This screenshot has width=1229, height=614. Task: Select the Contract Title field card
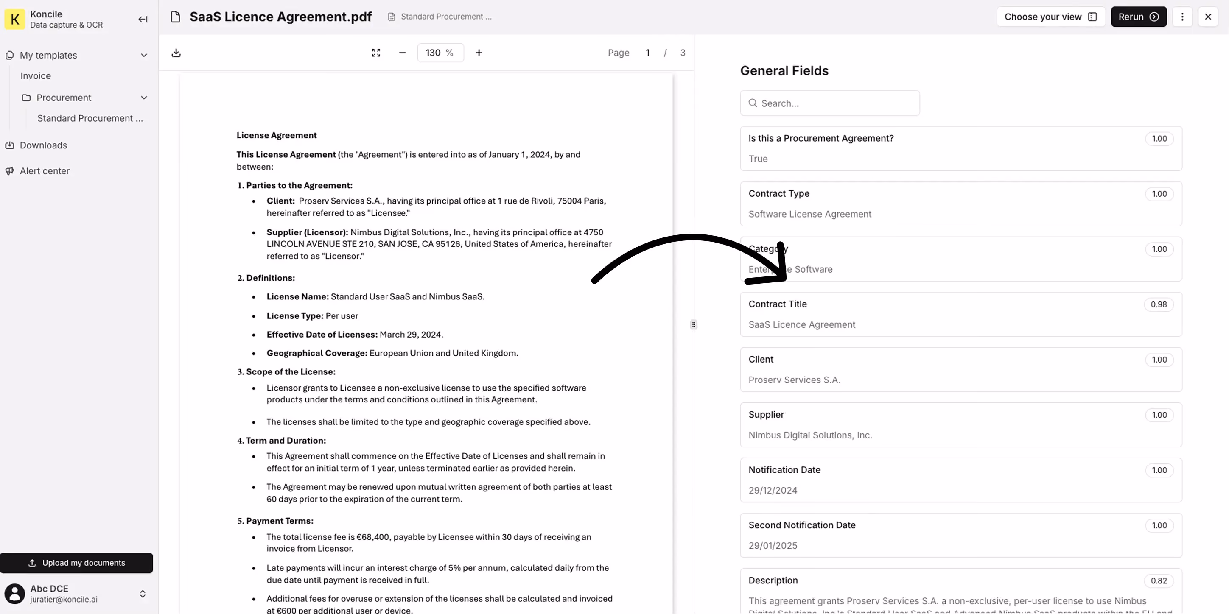pos(961,315)
